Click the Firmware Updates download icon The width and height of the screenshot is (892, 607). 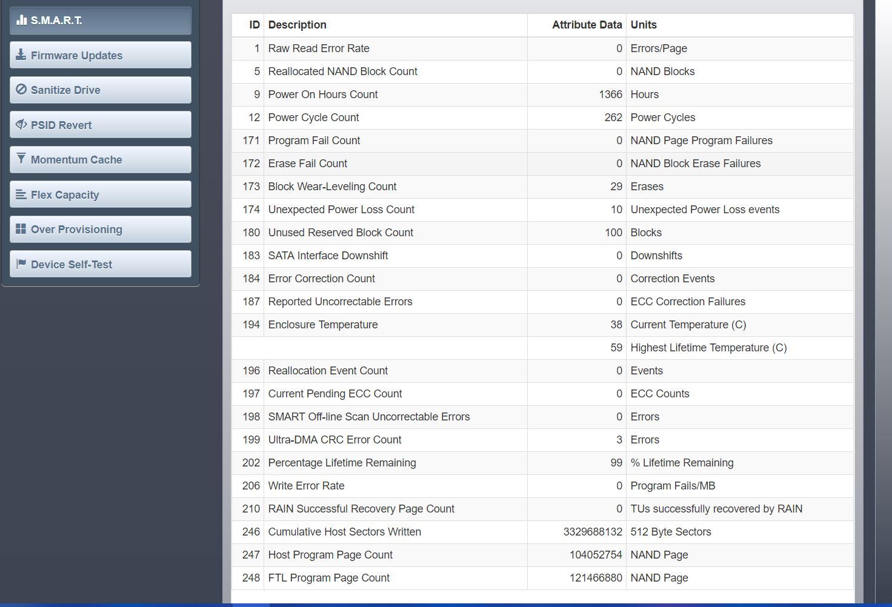point(21,55)
